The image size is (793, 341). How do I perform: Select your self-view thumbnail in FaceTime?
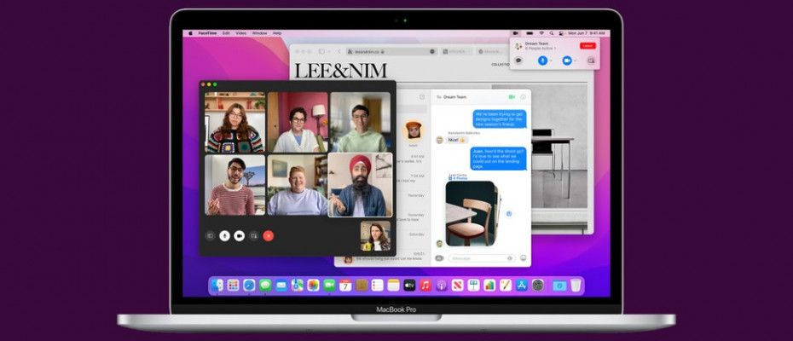[x=375, y=236]
